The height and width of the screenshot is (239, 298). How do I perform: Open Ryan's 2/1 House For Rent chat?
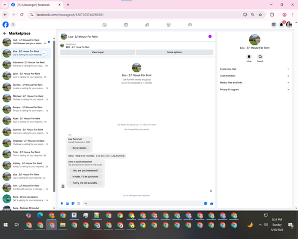click(26, 120)
